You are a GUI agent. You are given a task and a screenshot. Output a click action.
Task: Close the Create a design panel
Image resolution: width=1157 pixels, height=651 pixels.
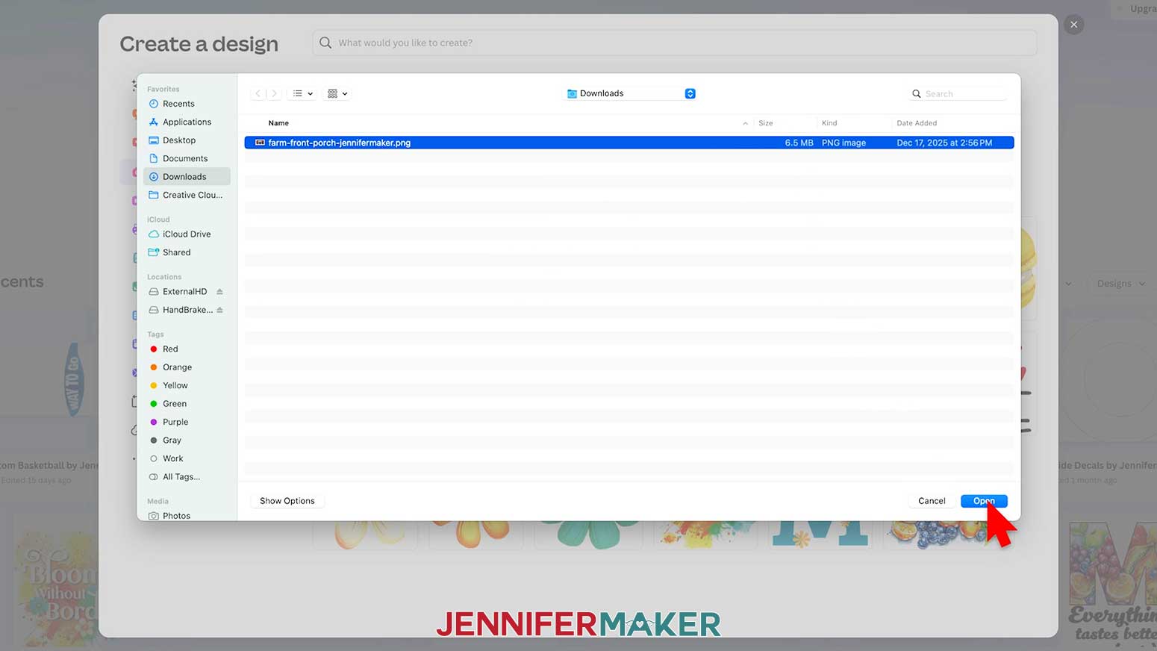[1074, 25]
